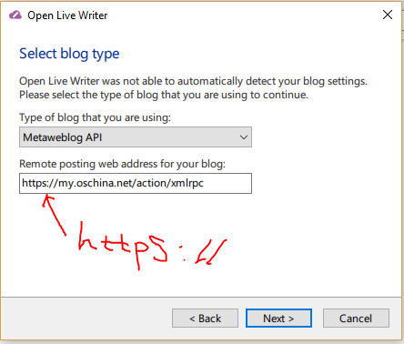
Task: Open the blog type dropdown
Action: coord(136,137)
